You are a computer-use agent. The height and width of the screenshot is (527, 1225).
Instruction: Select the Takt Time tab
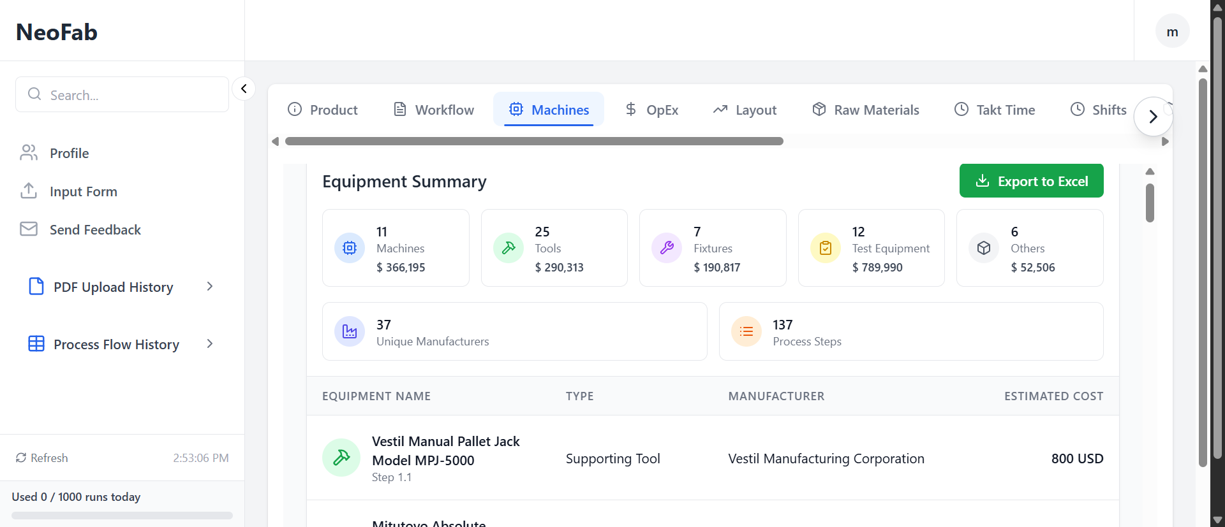tap(995, 110)
